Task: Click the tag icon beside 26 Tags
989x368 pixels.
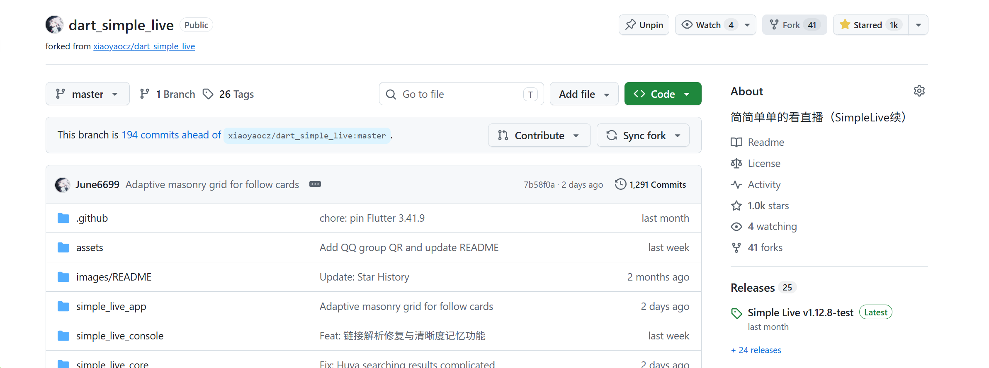Action: pos(208,94)
